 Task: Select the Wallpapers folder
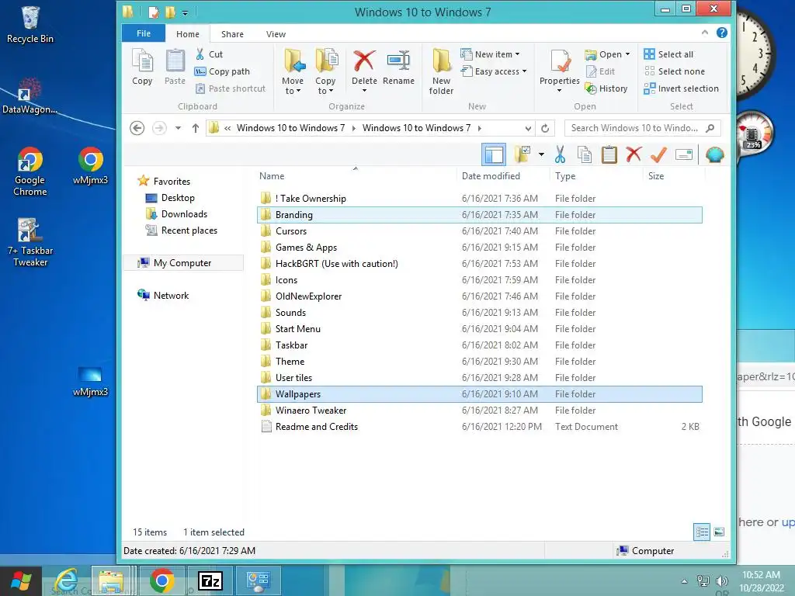479,393
